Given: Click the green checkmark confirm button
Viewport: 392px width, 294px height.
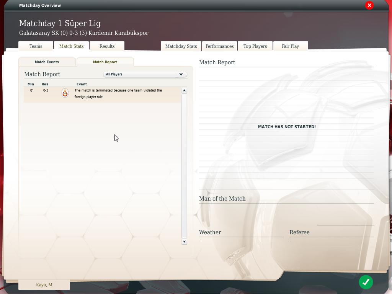Looking at the screenshot, I should 366,282.
